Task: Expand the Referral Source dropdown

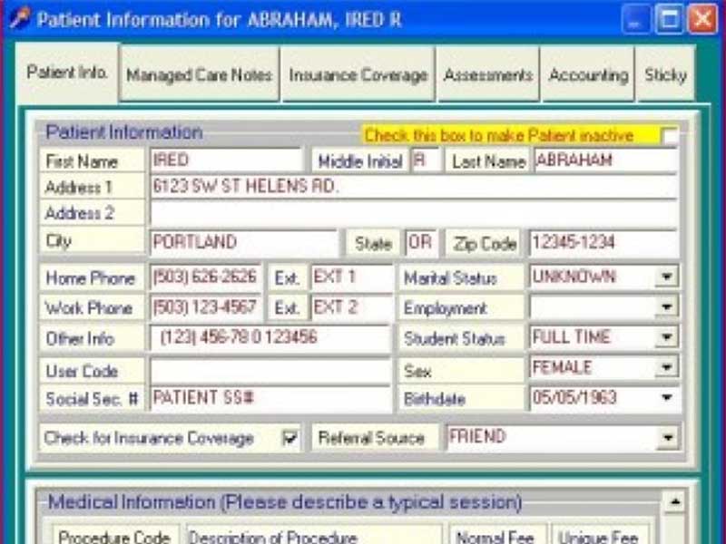Action: (668, 437)
